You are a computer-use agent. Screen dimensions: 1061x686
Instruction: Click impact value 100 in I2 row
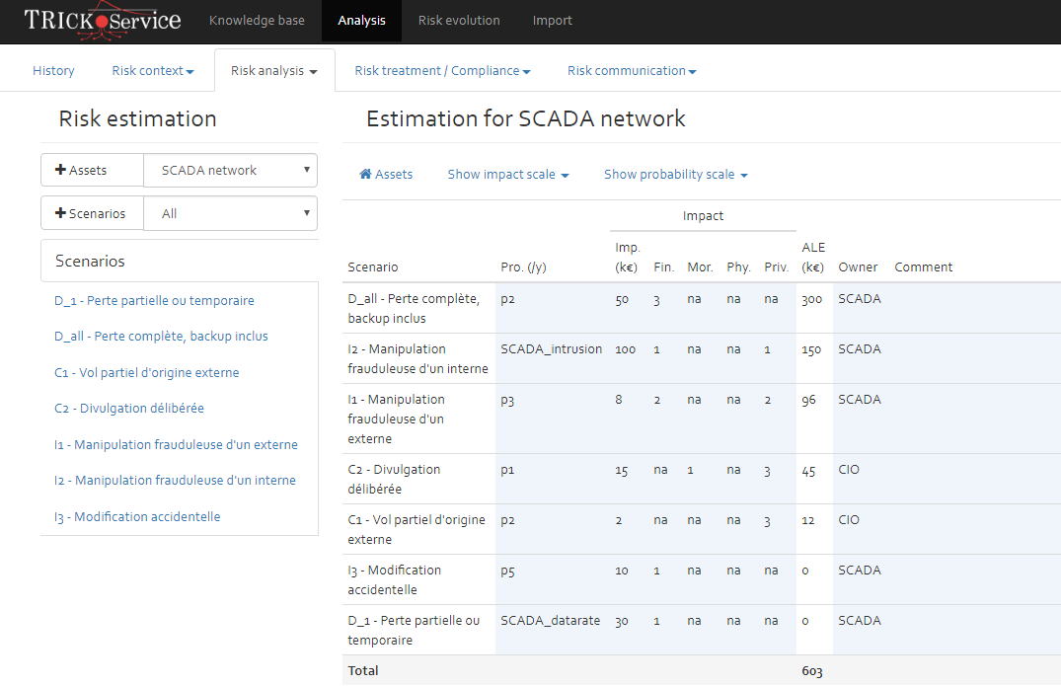pos(625,349)
